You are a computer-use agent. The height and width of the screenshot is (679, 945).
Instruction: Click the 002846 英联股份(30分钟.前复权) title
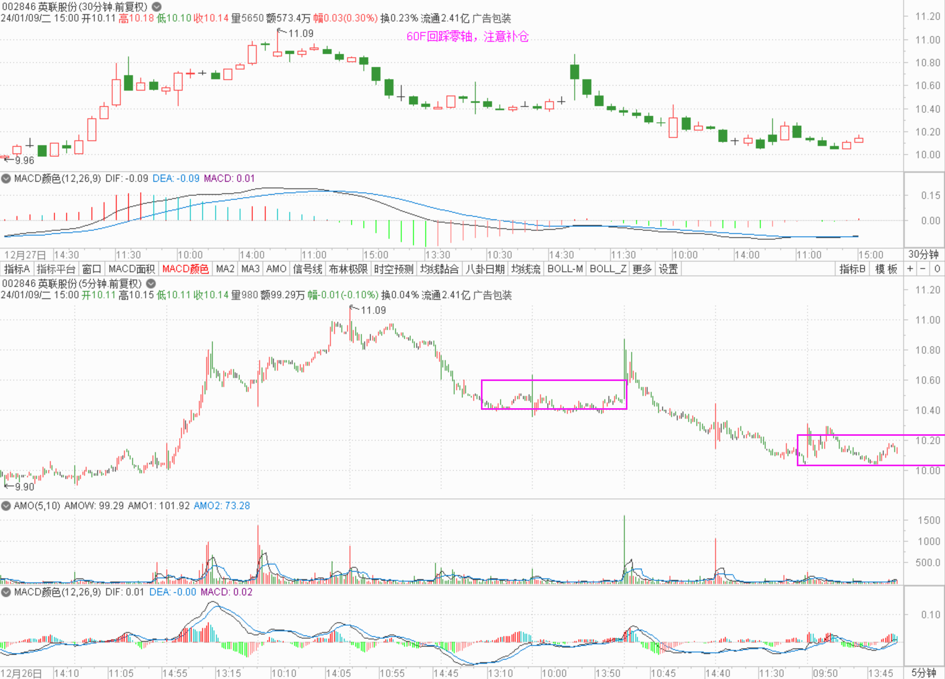click(x=75, y=7)
